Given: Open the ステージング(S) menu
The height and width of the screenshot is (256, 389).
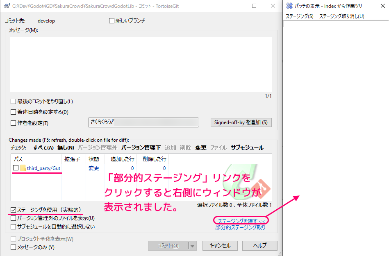Looking at the screenshot, I should point(299,16).
